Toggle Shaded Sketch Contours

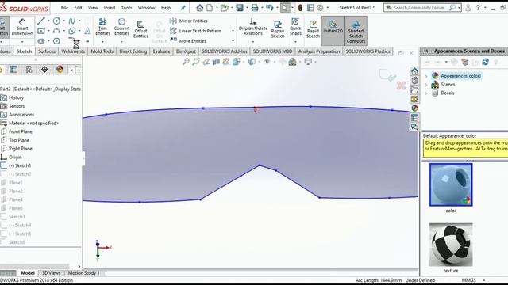coord(356,31)
